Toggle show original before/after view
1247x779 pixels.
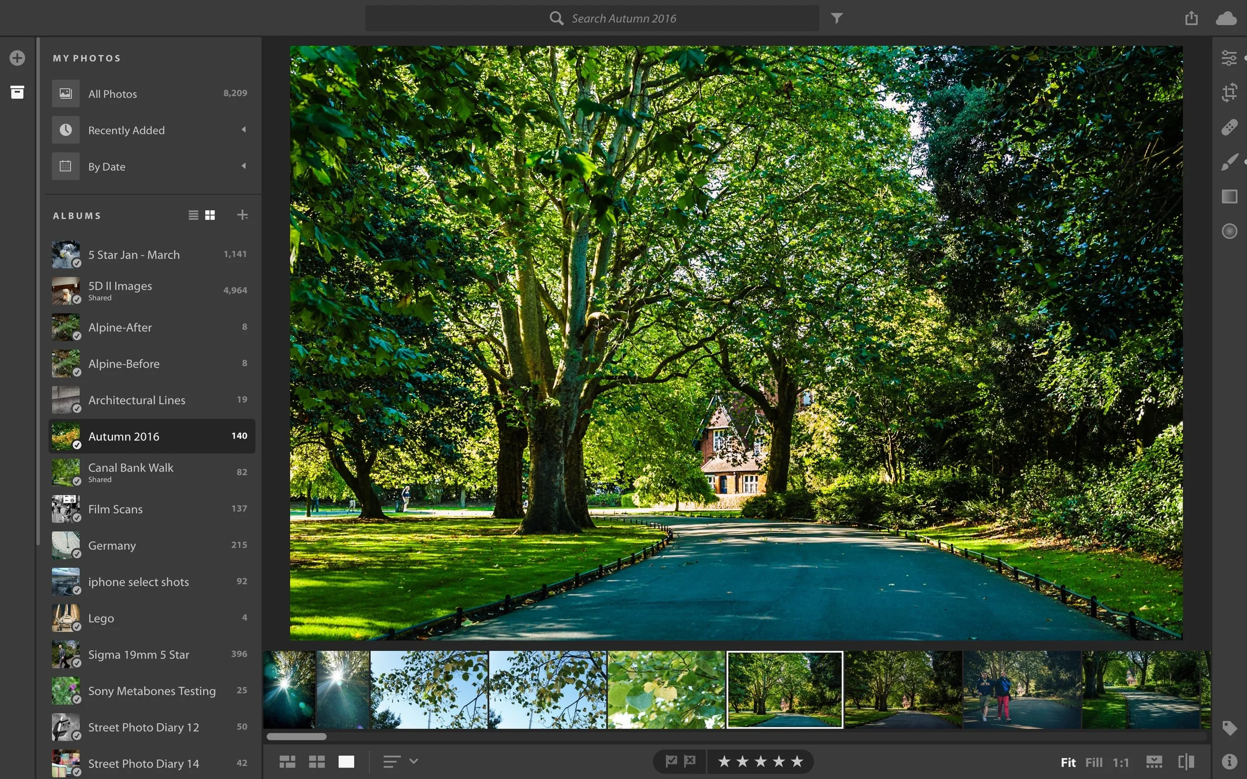(1186, 762)
